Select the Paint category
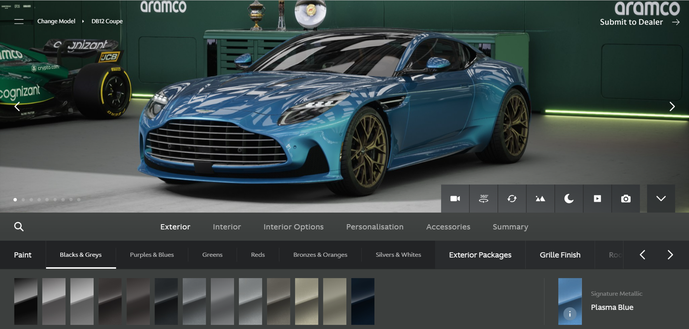Image resolution: width=689 pixels, height=329 pixels. (22, 255)
